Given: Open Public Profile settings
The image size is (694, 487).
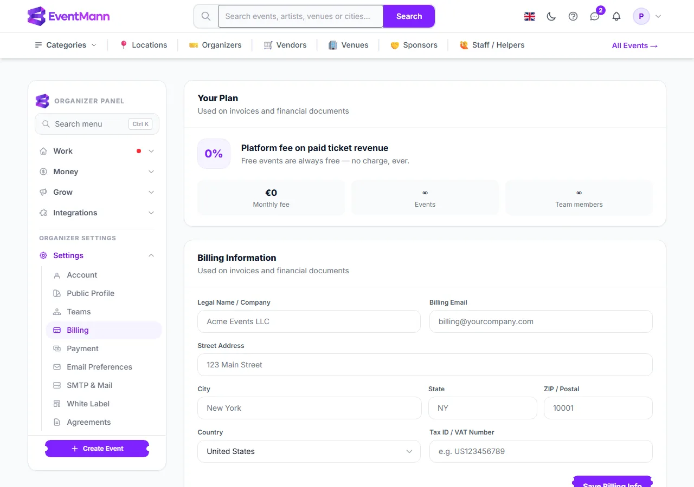Looking at the screenshot, I should (x=104, y=293).
